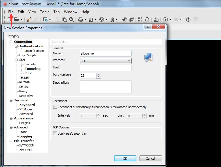Select Logging in category tree
Screen dimensions: 221x167
click(x=26, y=136)
